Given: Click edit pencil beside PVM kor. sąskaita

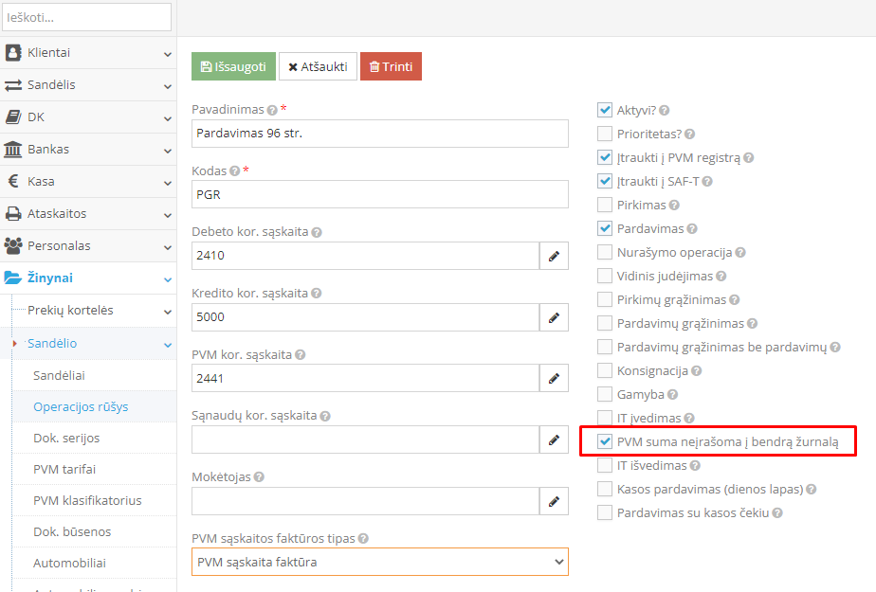Looking at the screenshot, I should (x=554, y=379).
